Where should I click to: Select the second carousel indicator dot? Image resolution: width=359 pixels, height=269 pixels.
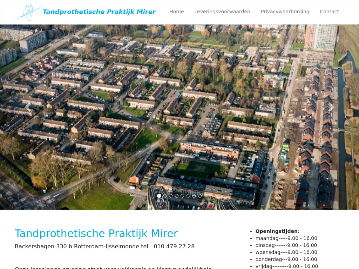click(x=165, y=196)
